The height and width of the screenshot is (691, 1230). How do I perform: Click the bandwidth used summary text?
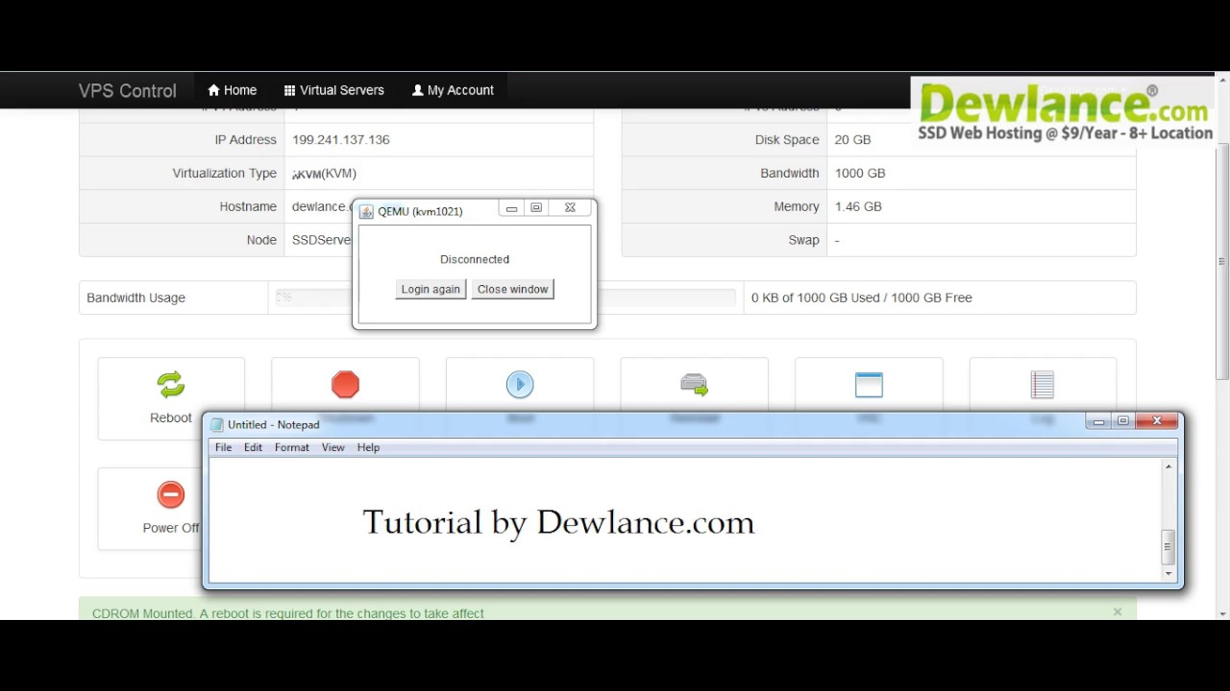[x=862, y=298]
